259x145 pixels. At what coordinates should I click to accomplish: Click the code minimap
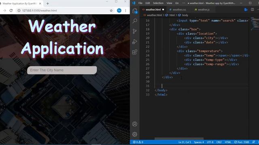[x=255, y=24]
